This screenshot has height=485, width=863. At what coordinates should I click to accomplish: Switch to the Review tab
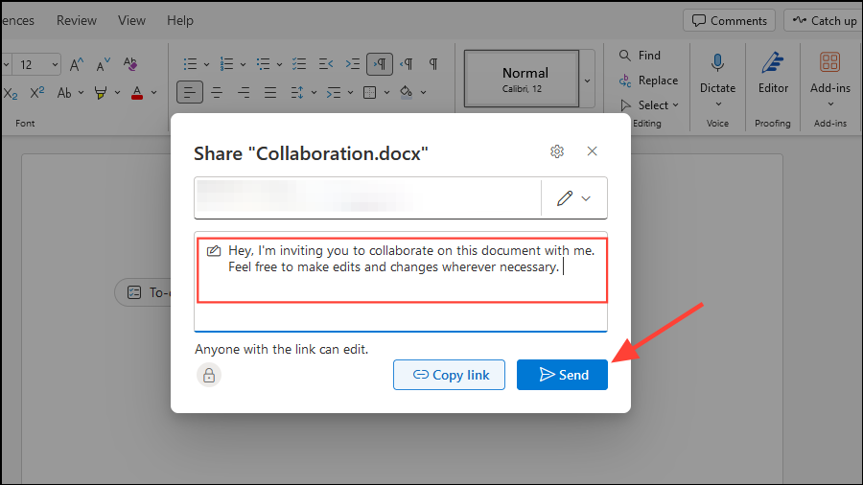click(76, 20)
